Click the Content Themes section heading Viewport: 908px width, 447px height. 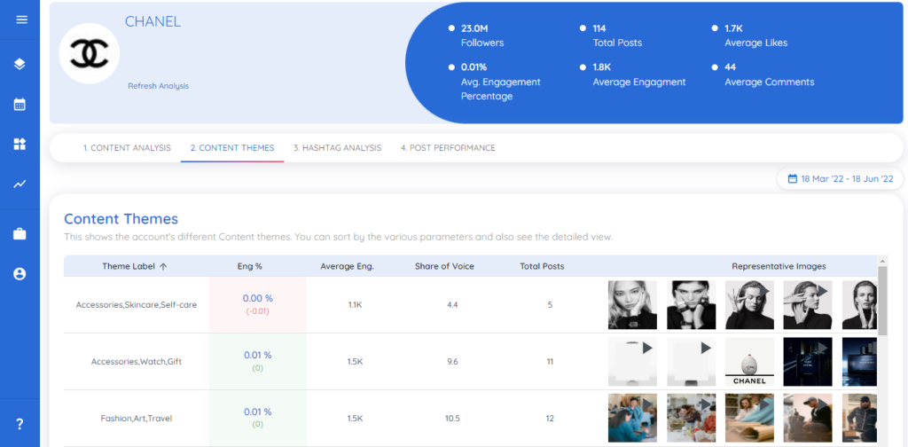coord(121,219)
